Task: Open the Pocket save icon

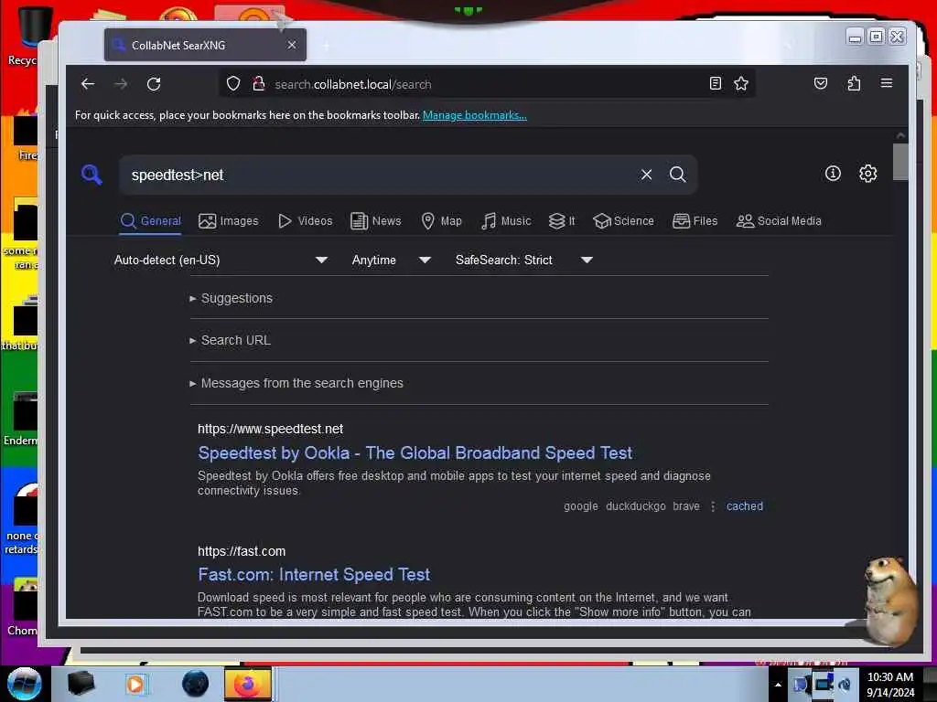Action: tap(821, 83)
